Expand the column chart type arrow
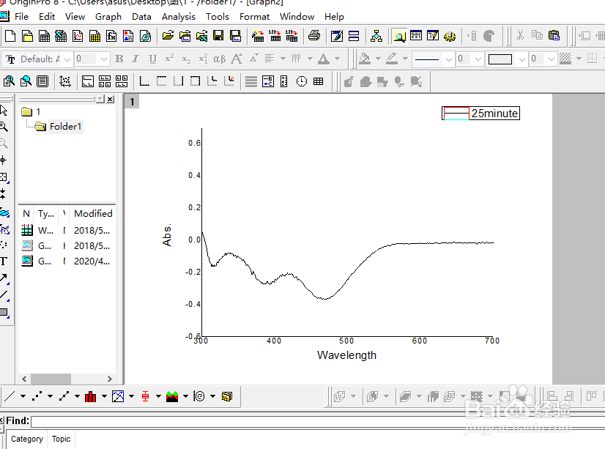Viewport: 605px width, 449px height. (104, 396)
